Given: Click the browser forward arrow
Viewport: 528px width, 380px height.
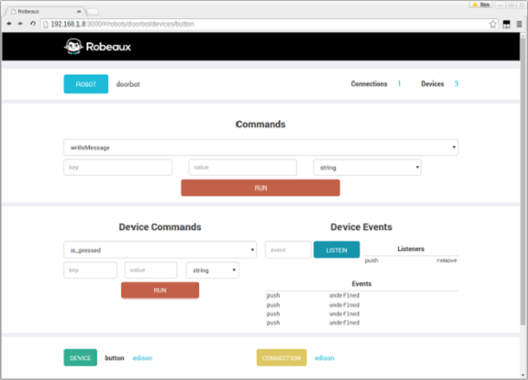Looking at the screenshot, I should coord(20,23).
